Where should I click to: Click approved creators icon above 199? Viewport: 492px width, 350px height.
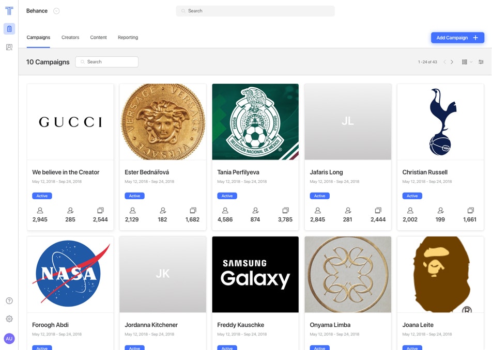coord(440,210)
